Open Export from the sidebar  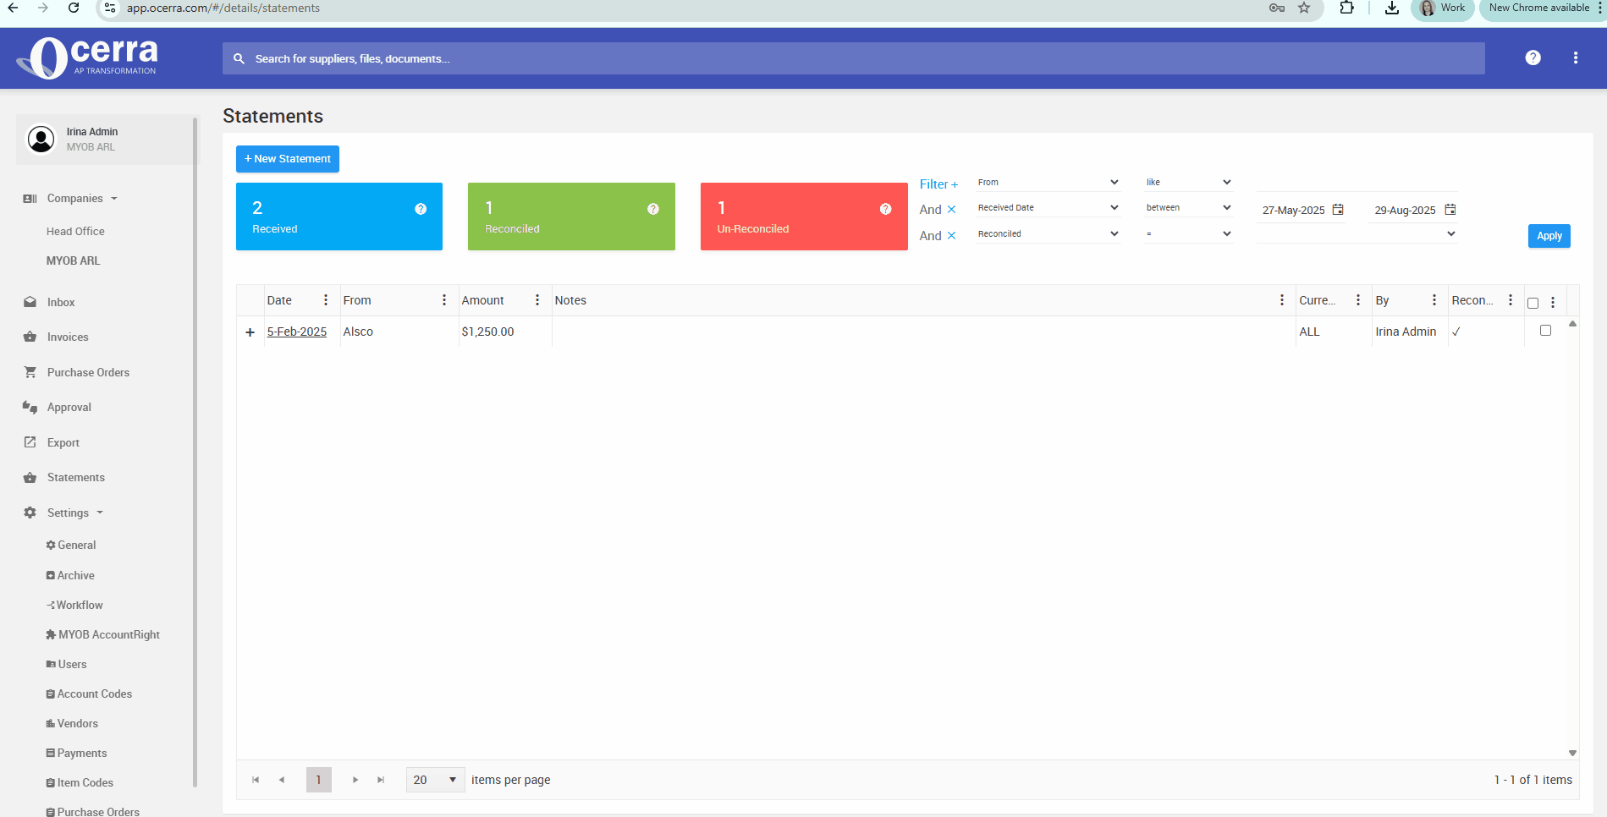coord(63,442)
